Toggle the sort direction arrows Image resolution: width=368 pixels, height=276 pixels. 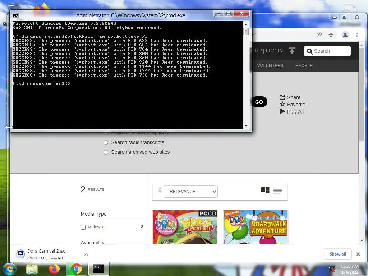(160, 190)
